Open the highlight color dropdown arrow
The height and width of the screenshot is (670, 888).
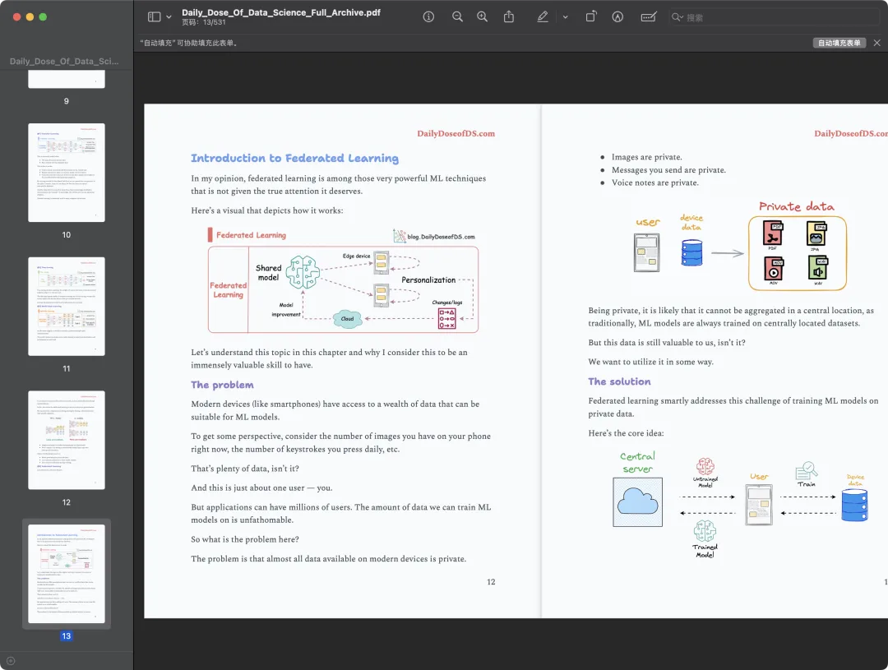pyautogui.click(x=565, y=17)
